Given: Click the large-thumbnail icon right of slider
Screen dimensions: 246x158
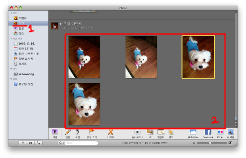Looking at the screenshot, I should pyautogui.click(x=230, y=143).
